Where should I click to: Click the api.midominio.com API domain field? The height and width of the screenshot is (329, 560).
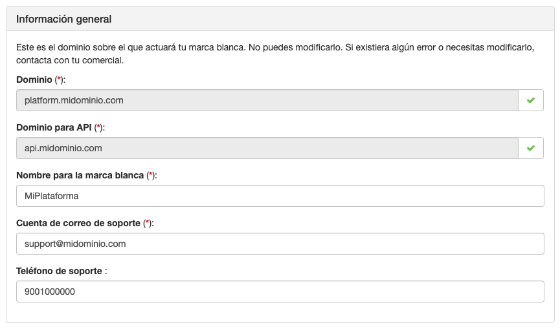click(x=267, y=148)
